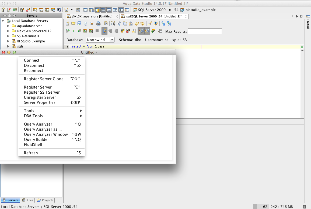Click the Copy icon in the editor toolbar
The image size is (311, 209).
pos(125,24)
